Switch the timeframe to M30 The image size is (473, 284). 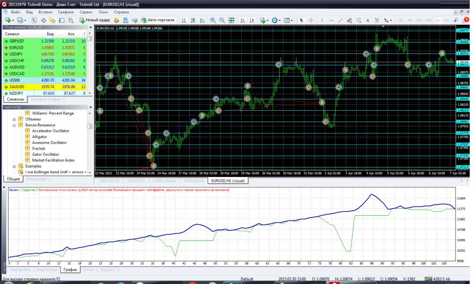point(429,20)
